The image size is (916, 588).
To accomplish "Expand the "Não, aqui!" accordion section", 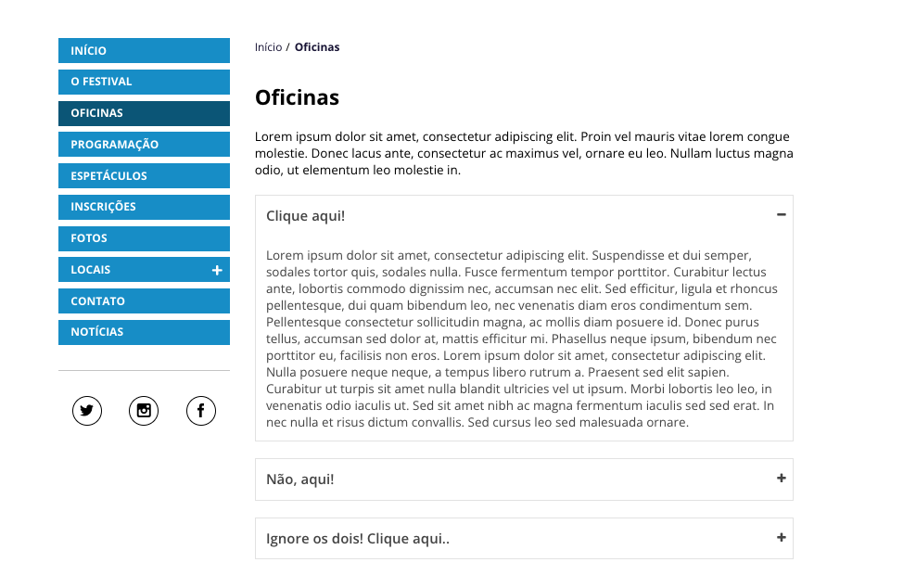I will [300, 479].
